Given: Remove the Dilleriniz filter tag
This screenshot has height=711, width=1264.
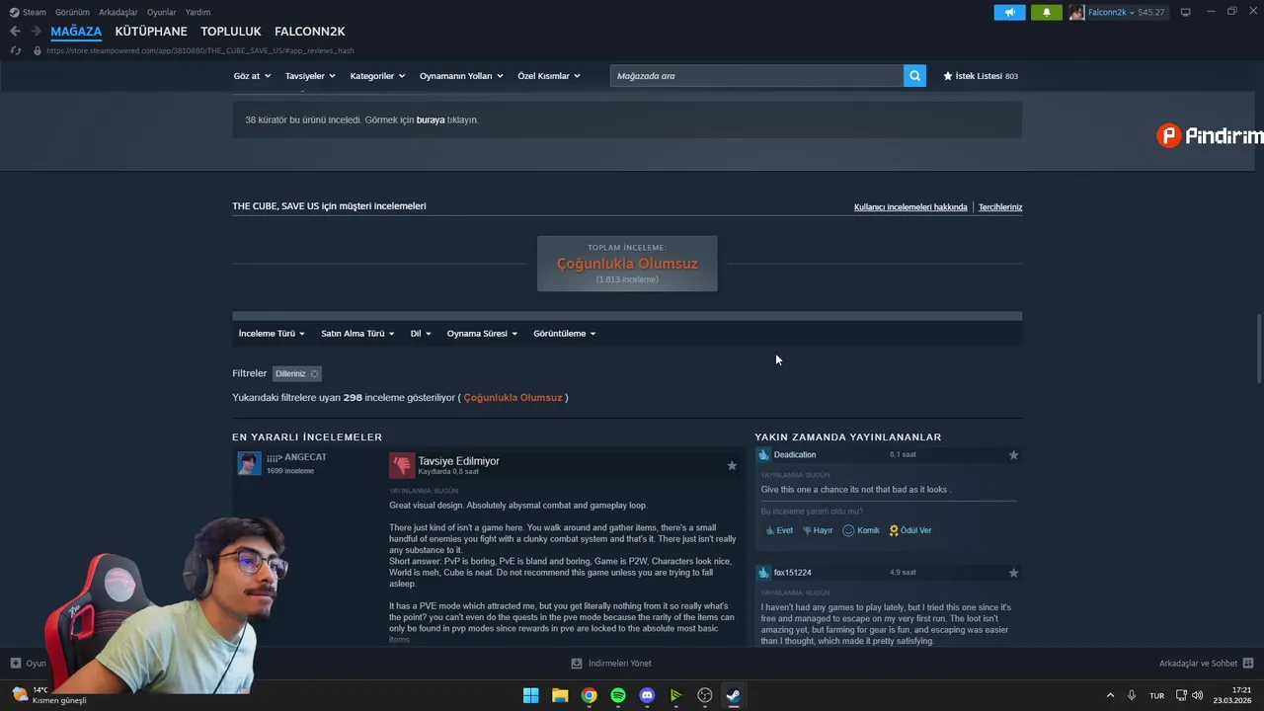Looking at the screenshot, I should 314,373.
